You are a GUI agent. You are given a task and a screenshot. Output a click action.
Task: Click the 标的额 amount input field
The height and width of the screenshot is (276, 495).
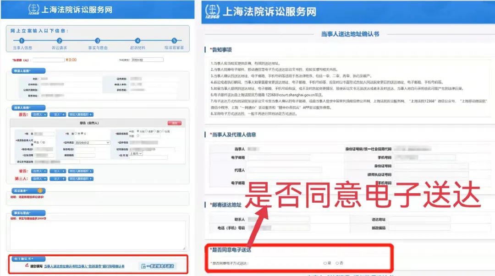click(x=48, y=60)
